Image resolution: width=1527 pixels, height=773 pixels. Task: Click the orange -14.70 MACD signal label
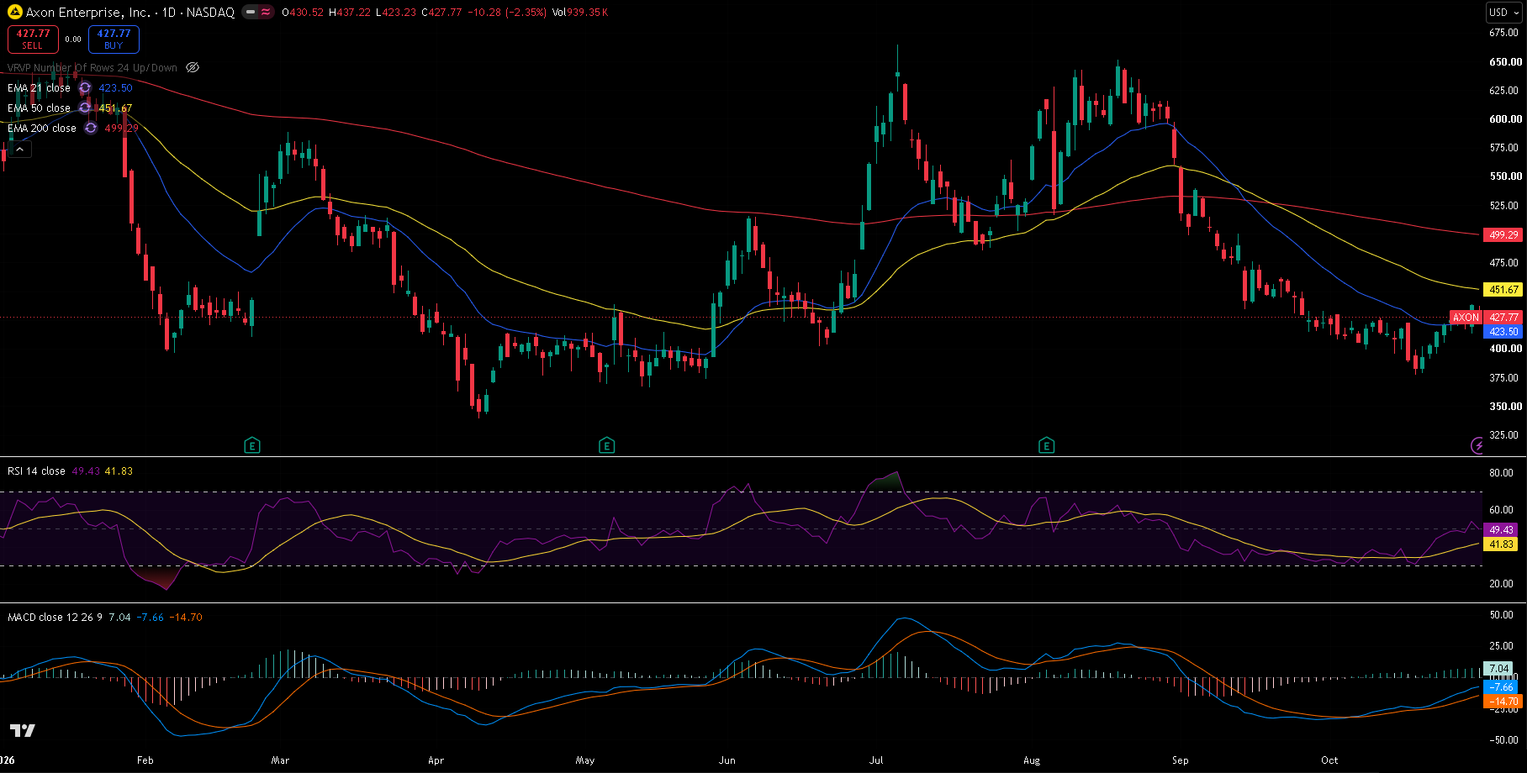1503,701
